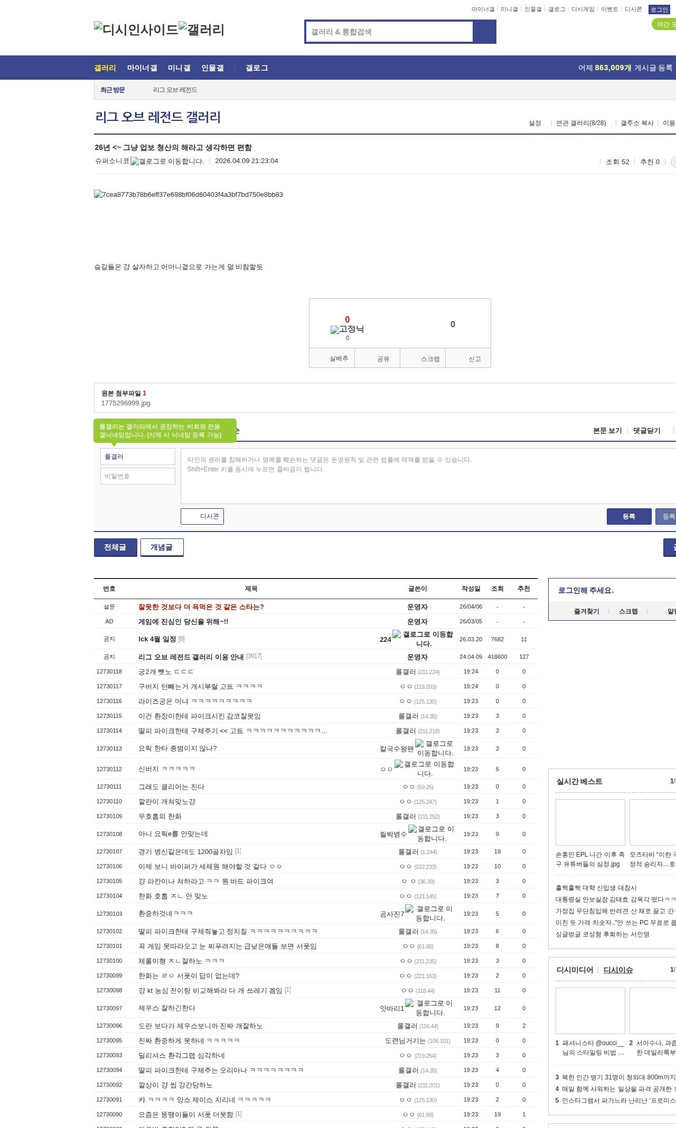Open 디시콘 in the top utility links
676x1128 pixels.
point(633,10)
